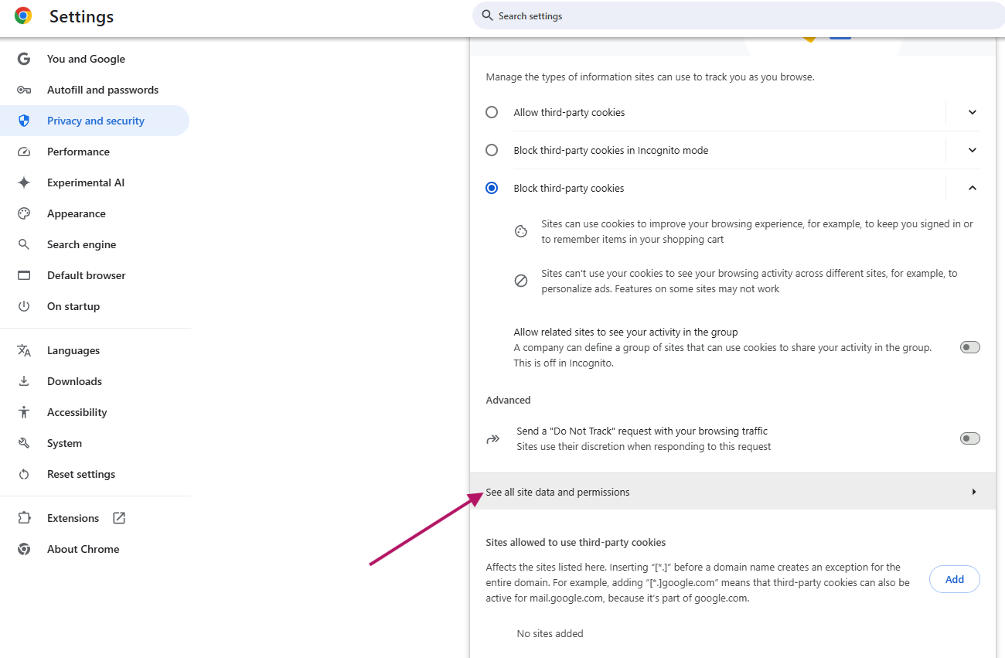
Task: Click the Extensions puzzle piece icon
Action: (24, 518)
